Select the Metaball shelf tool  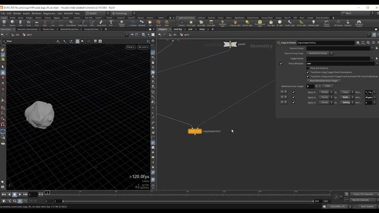click(142, 23)
